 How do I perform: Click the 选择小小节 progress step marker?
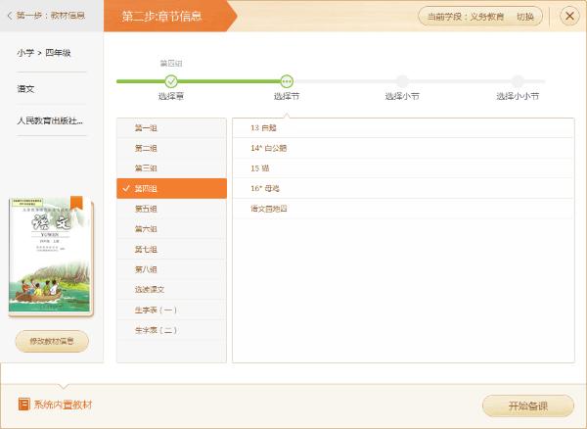[518, 81]
